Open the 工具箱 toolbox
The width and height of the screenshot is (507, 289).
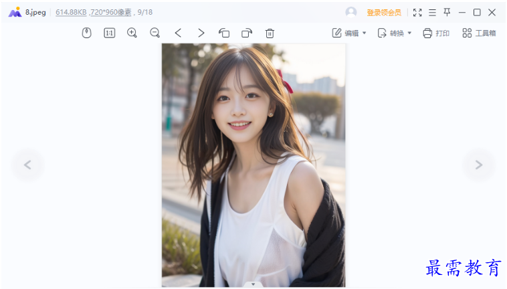tap(479, 33)
